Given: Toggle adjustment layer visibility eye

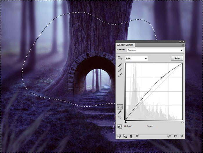Looking at the screenshot, I should [x=137, y=136].
